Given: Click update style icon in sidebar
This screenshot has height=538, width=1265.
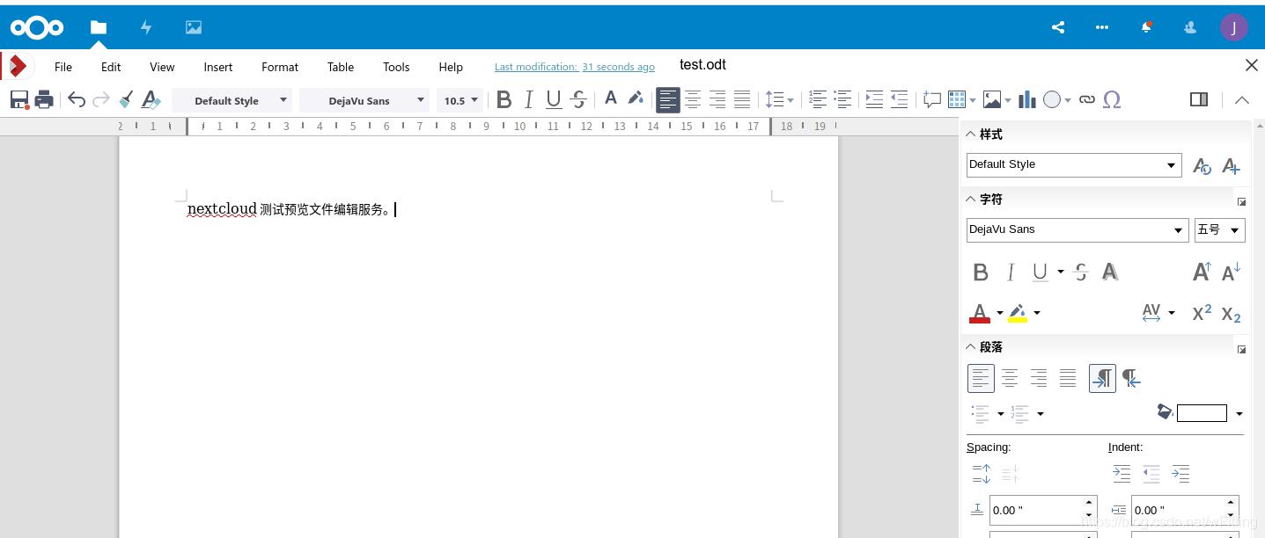Looking at the screenshot, I should (1202, 165).
